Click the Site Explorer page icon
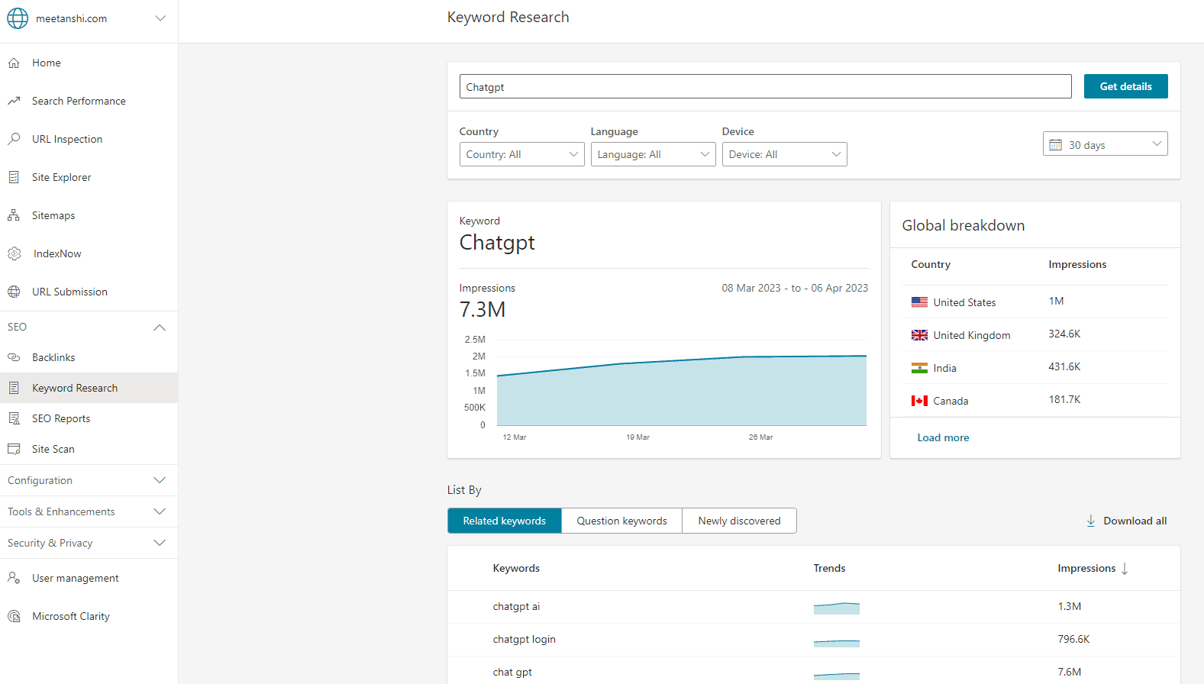The width and height of the screenshot is (1204, 684). click(14, 177)
